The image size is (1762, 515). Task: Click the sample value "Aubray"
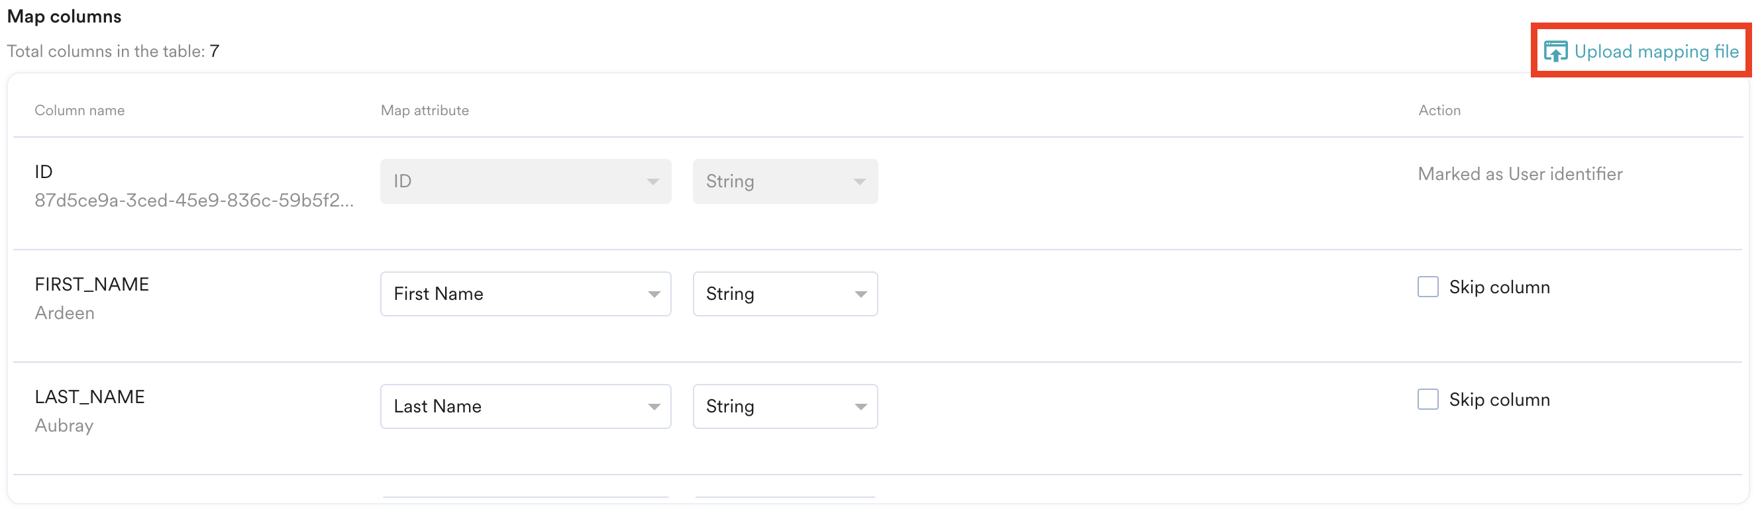click(64, 426)
